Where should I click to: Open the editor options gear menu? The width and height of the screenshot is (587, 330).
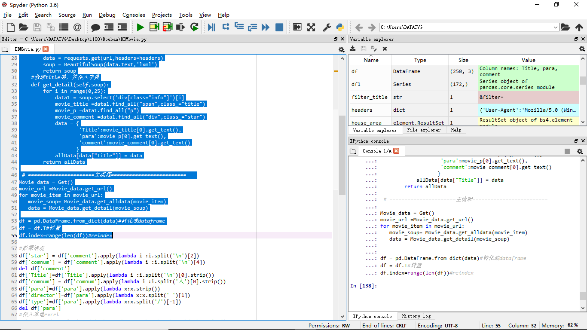(341, 49)
